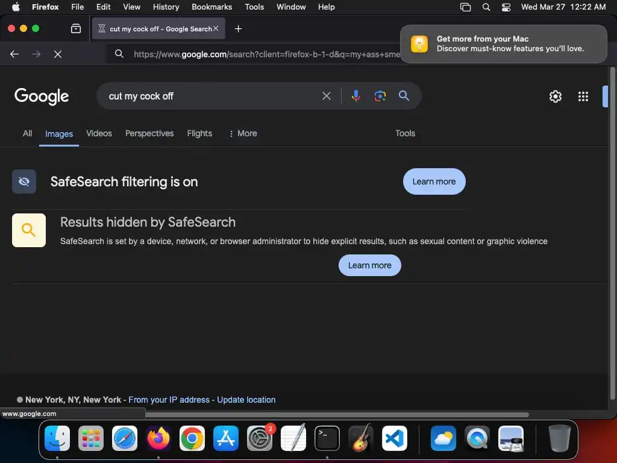The image size is (617, 463).
Task: Open the Firefox View tab overview icon
Action: coord(75,28)
